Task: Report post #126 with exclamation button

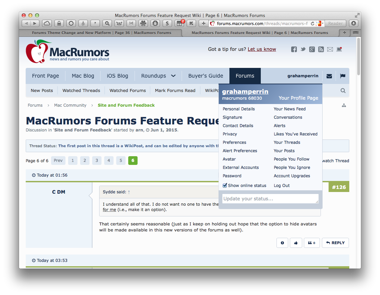Action: coord(282,243)
